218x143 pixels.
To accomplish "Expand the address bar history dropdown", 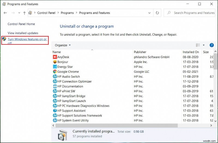I will [149, 13].
